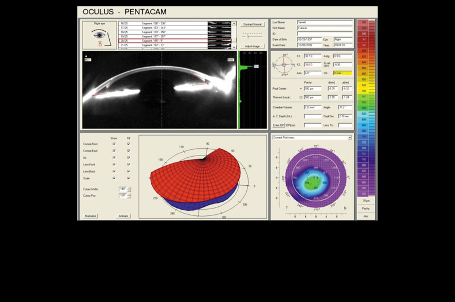Click the First Name input field
This screenshot has height=302, width=455.
[x=325, y=28]
